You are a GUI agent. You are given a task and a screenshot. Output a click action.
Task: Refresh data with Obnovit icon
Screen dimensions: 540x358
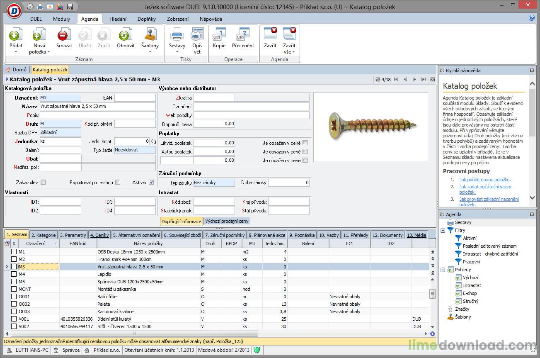(126, 35)
